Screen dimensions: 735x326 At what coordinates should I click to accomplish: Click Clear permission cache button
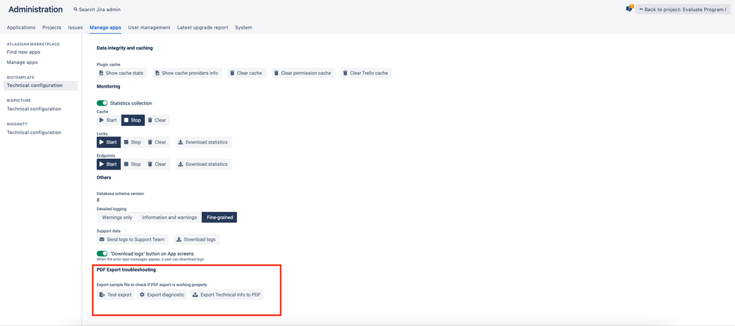(303, 73)
